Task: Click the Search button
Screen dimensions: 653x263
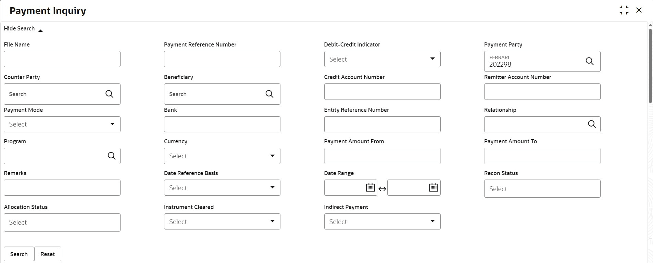Action: pos(19,254)
